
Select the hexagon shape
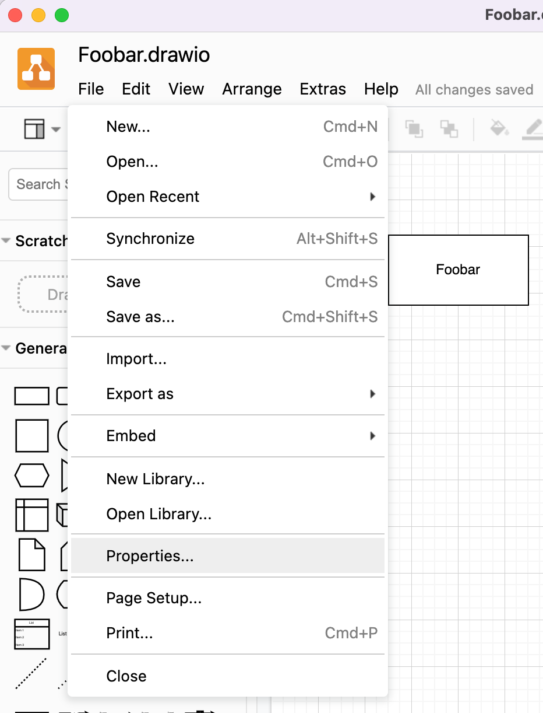[x=32, y=476]
